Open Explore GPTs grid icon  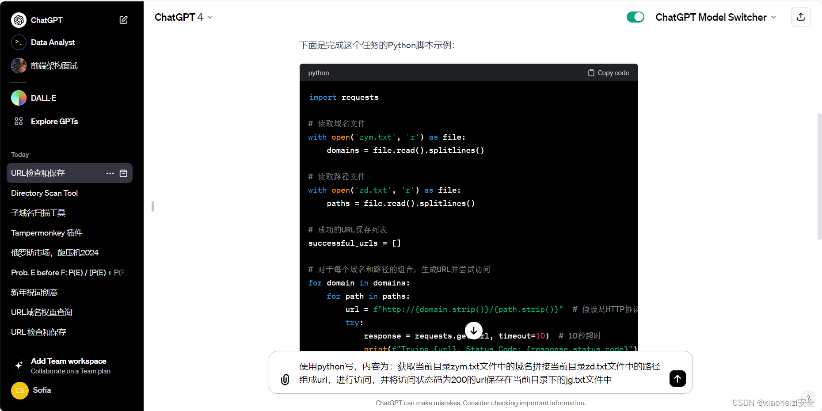tap(19, 121)
